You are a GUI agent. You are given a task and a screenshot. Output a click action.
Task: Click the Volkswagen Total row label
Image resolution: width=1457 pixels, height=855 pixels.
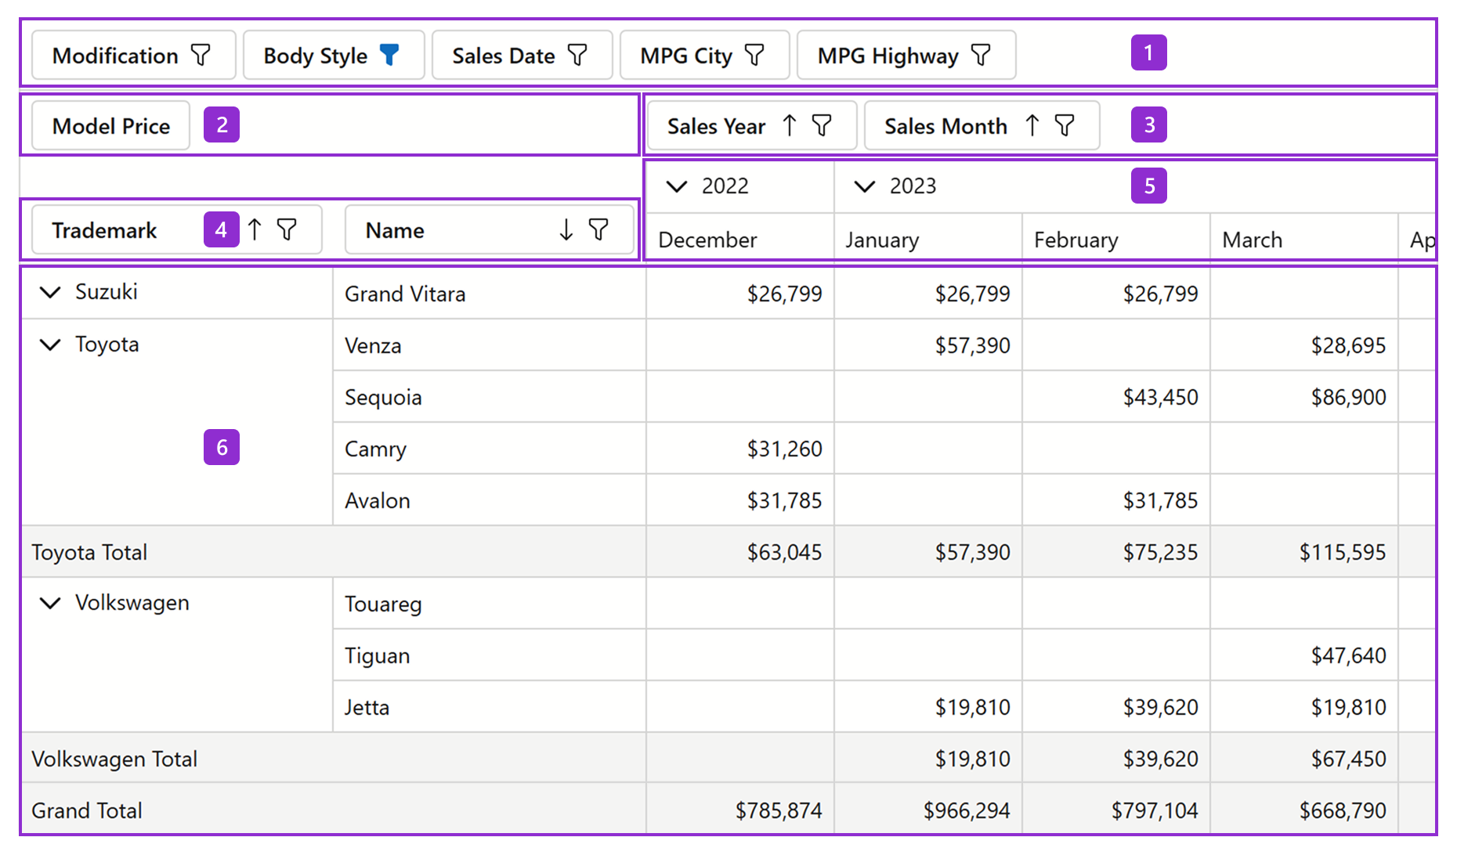click(x=114, y=759)
